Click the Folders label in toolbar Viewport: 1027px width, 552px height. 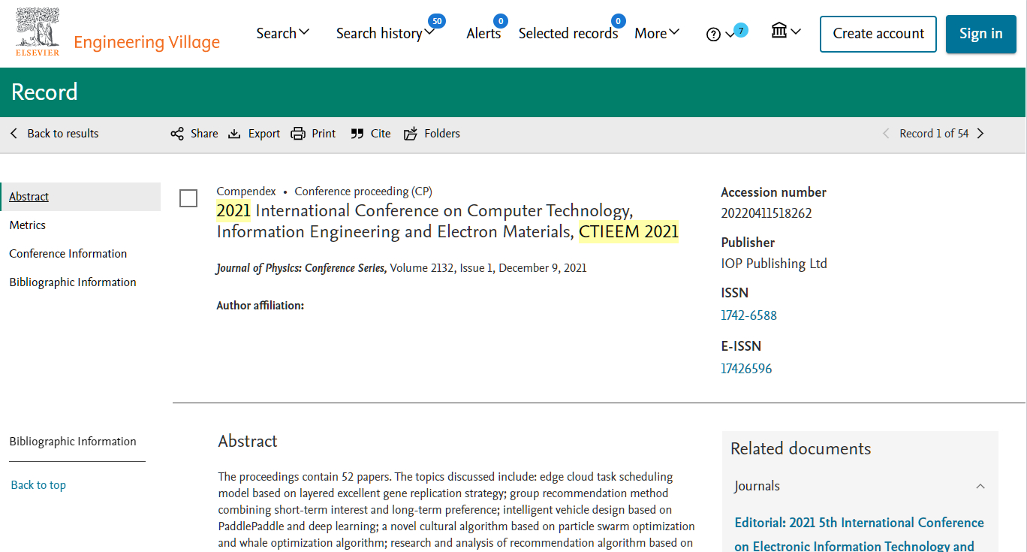(442, 134)
